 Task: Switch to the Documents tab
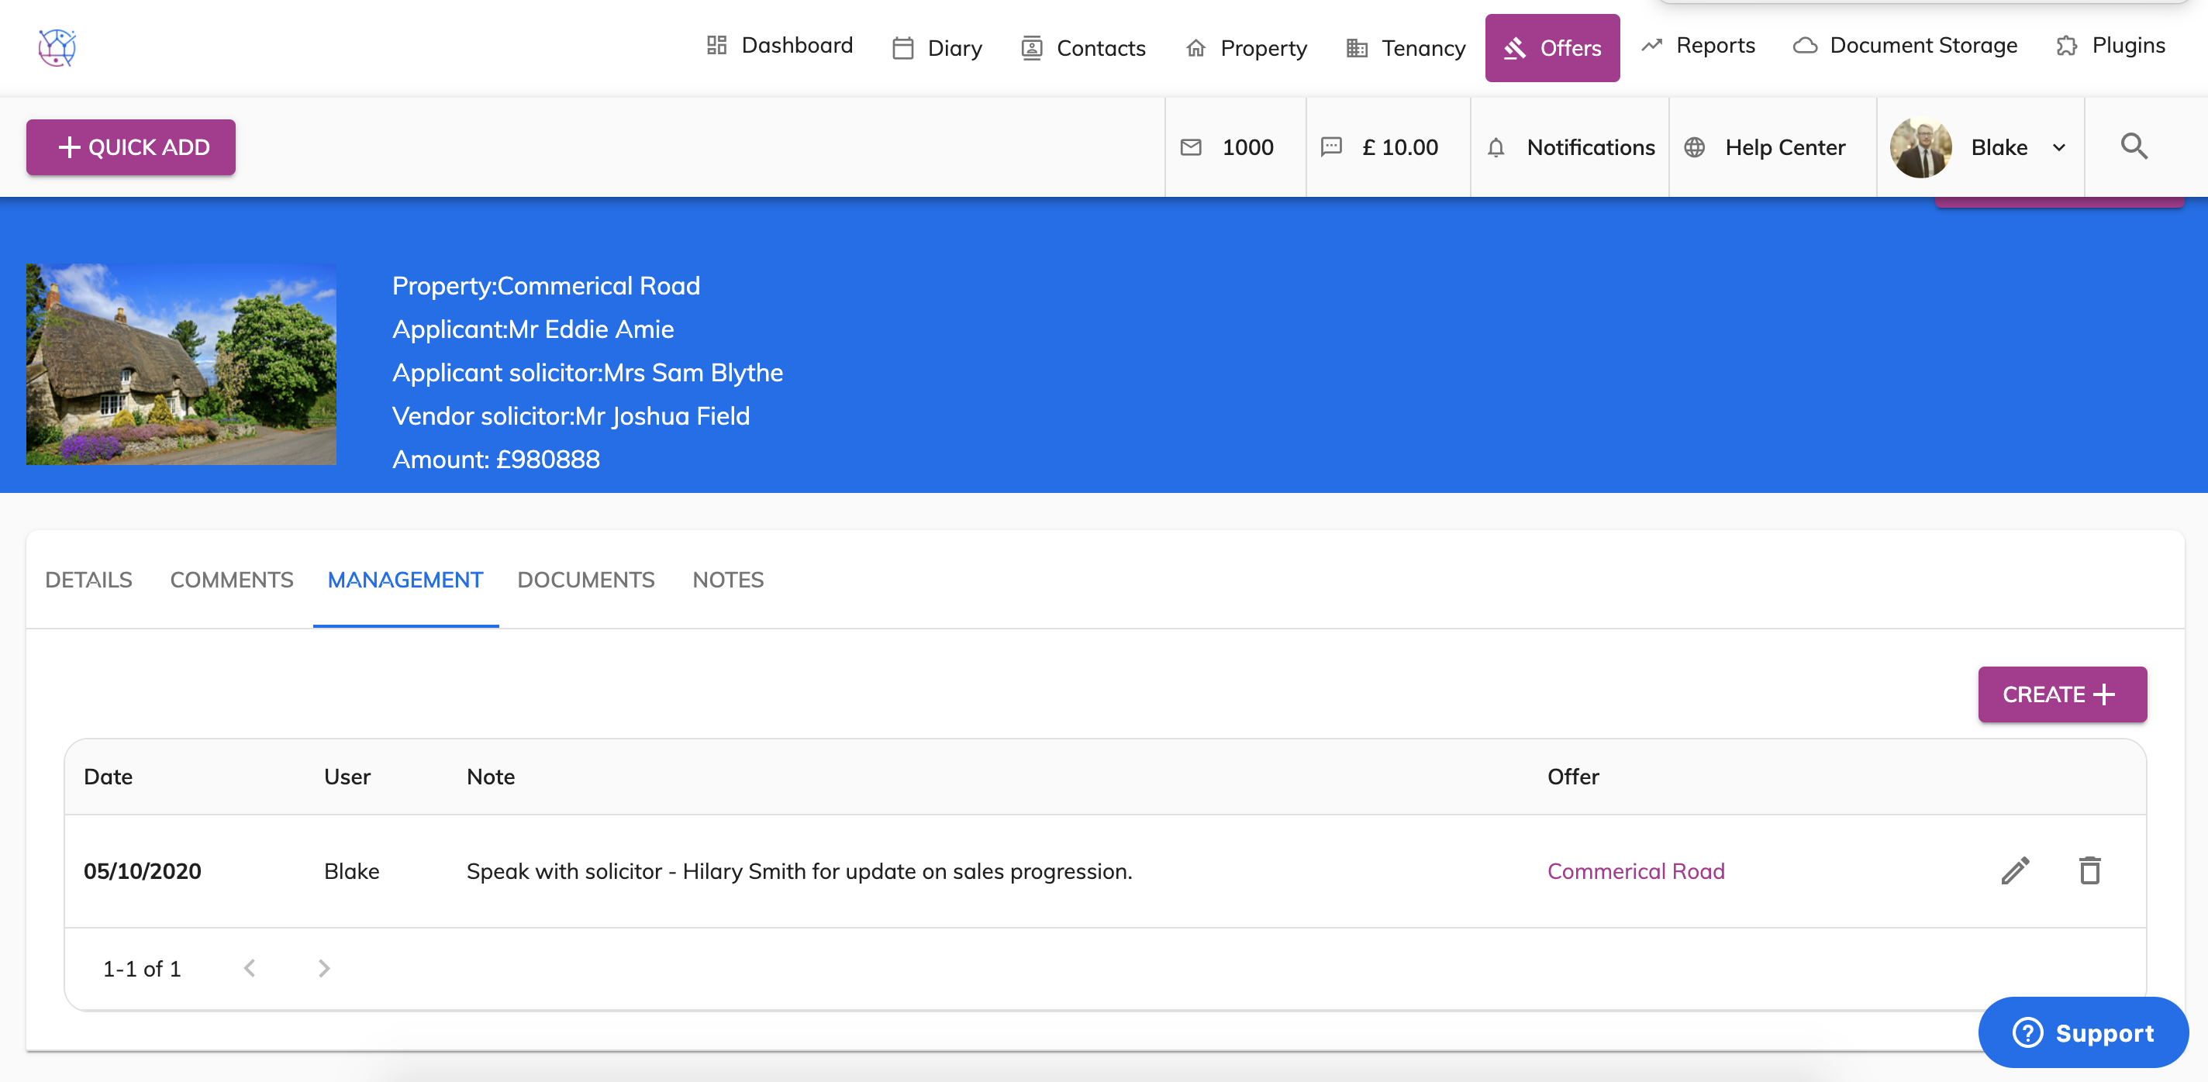pyautogui.click(x=585, y=580)
